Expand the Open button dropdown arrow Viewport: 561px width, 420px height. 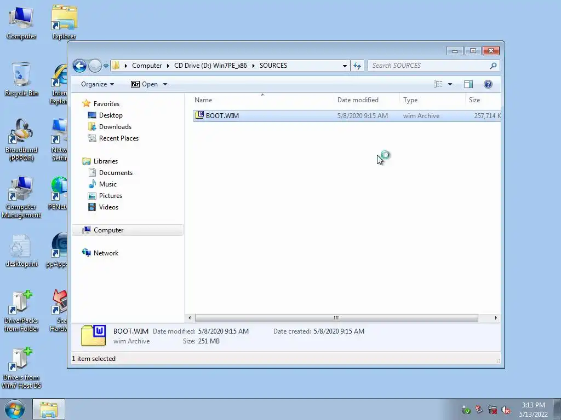165,84
